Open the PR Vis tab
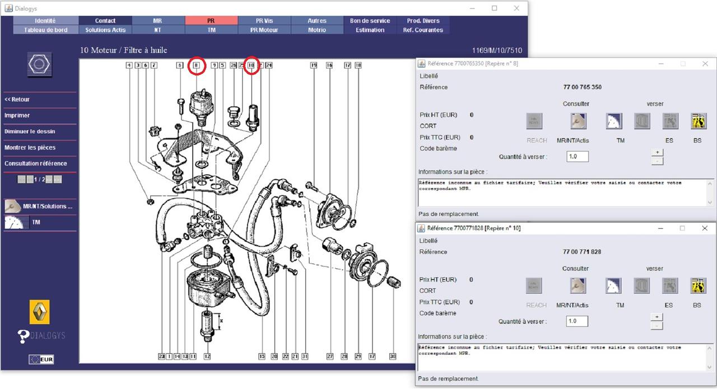Image resolution: width=717 pixels, height=389 pixels. [x=264, y=21]
